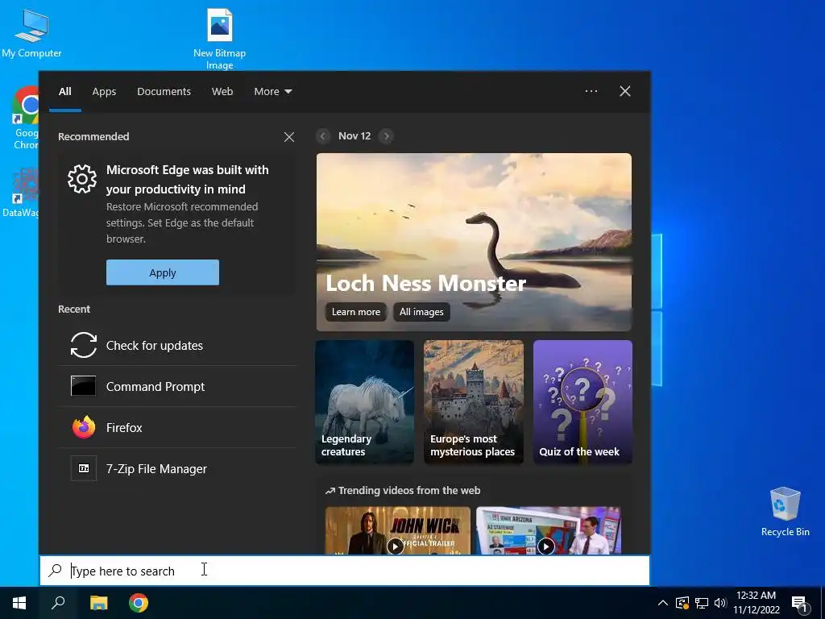Screen dimensions: 825x619
Task: Open the three-dot options menu
Action: pos(591,91)
